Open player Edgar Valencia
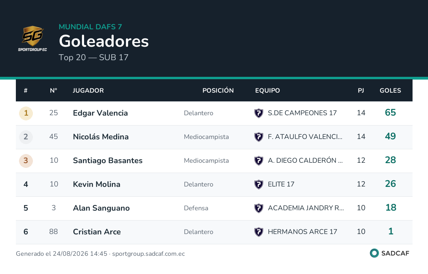The width and height of the screenshot is (428, 274). click(x=100, y=113)
